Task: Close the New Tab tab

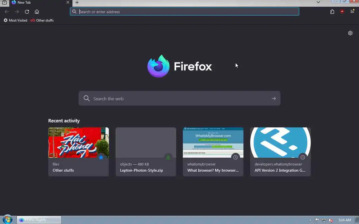Action: click(68, 3)
